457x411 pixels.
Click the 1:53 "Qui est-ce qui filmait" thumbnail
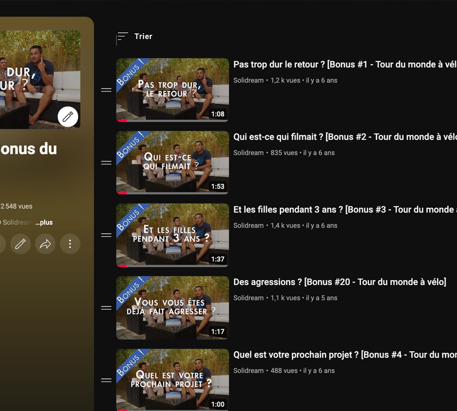(173, 163)
